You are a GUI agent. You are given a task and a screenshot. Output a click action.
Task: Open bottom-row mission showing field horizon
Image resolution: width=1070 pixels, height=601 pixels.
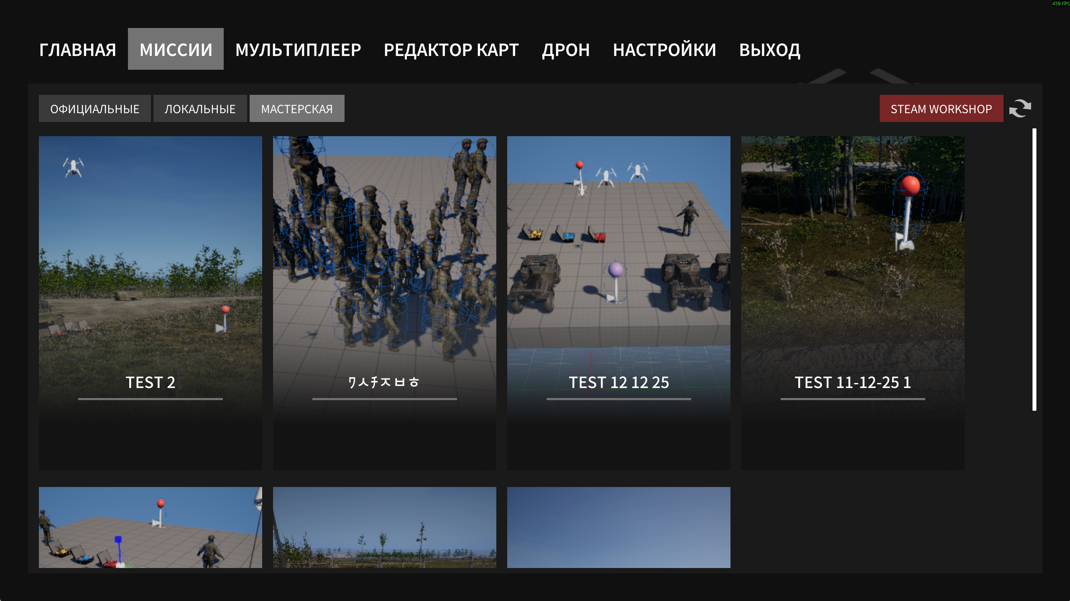point(384,527)
